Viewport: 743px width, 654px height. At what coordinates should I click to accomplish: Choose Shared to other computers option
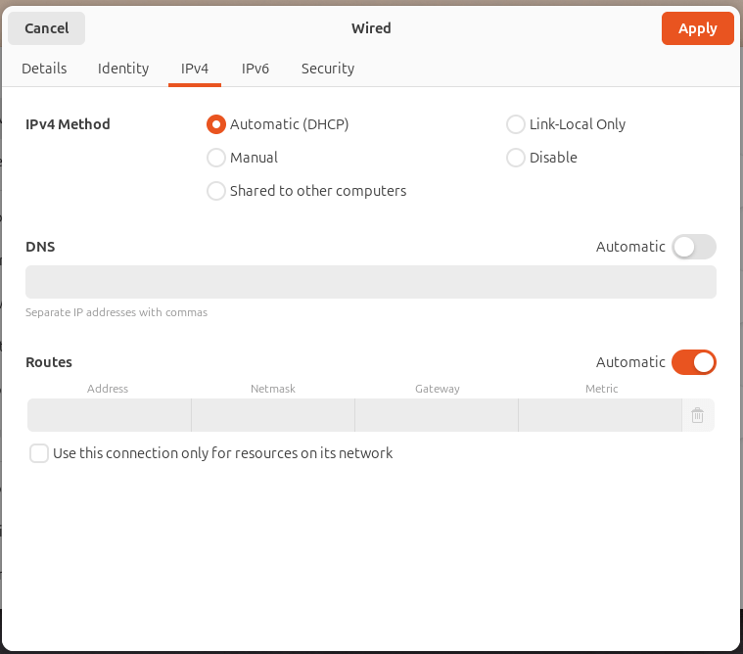coord(216,191)
